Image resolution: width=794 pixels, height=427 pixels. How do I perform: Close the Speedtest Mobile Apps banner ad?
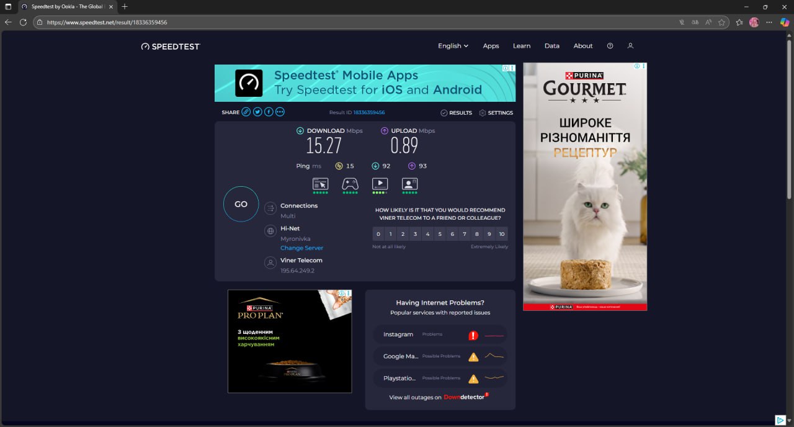coord(512,68)
